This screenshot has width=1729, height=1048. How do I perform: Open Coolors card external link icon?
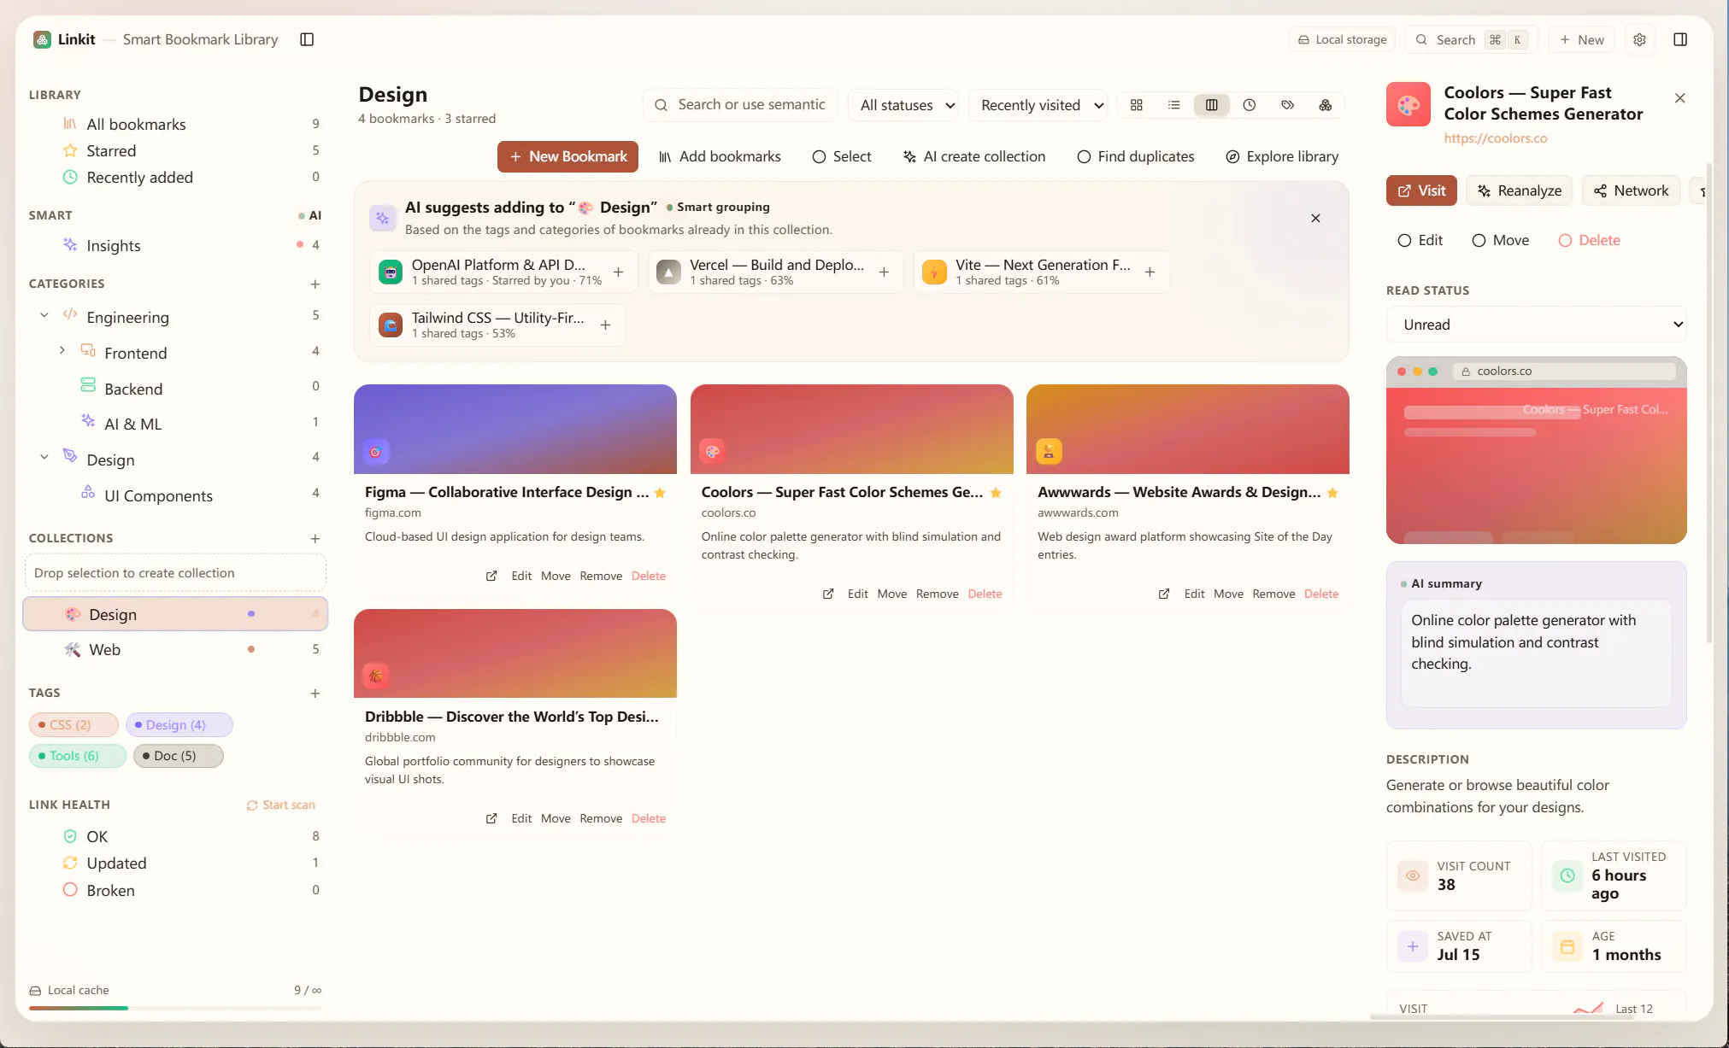coord(828,594)
